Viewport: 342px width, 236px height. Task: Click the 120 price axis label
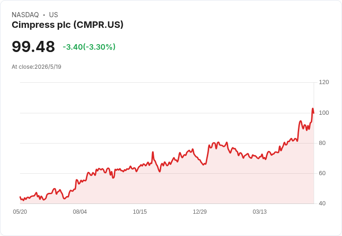pyautogui.click(x=324, y=82)
